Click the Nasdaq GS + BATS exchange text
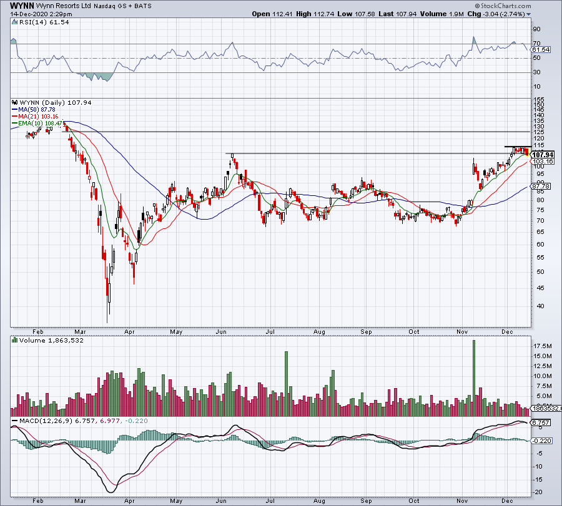The image size is (562, 506). point(122,6)
